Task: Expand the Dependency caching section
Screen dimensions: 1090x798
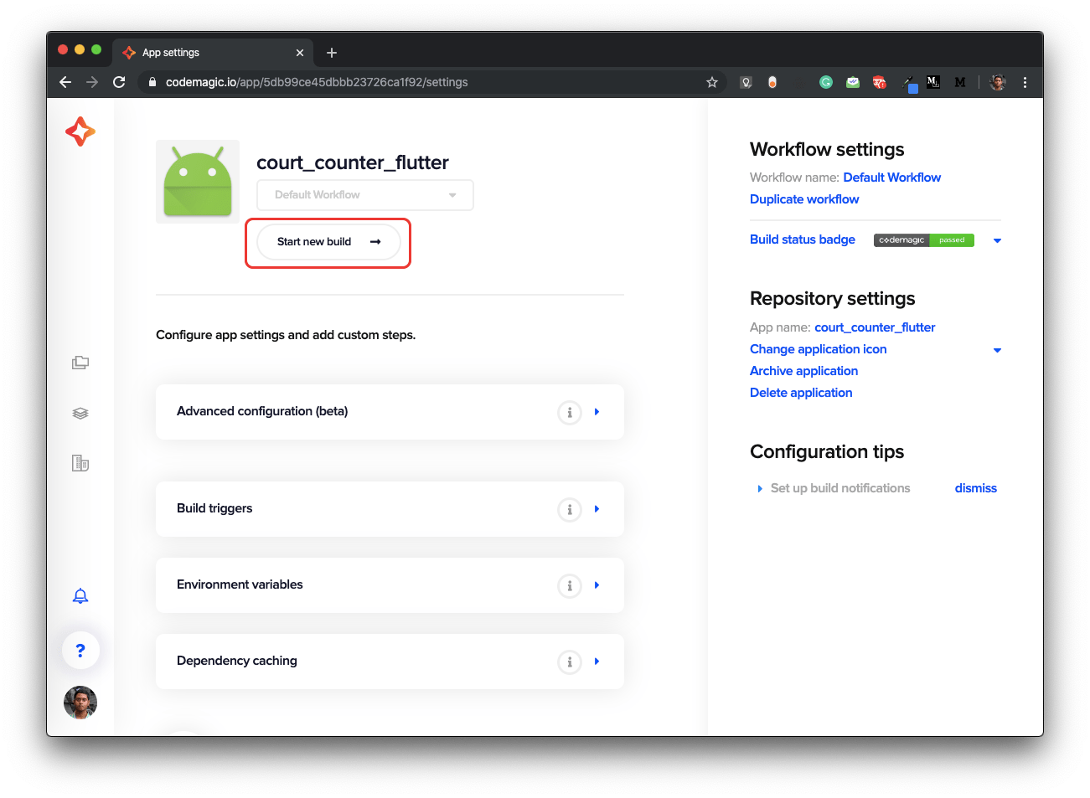Action: point(597,662)
